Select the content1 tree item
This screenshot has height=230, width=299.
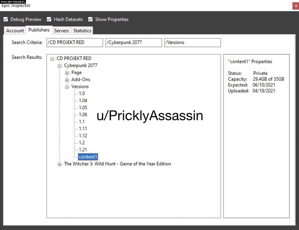click(88, 157)
